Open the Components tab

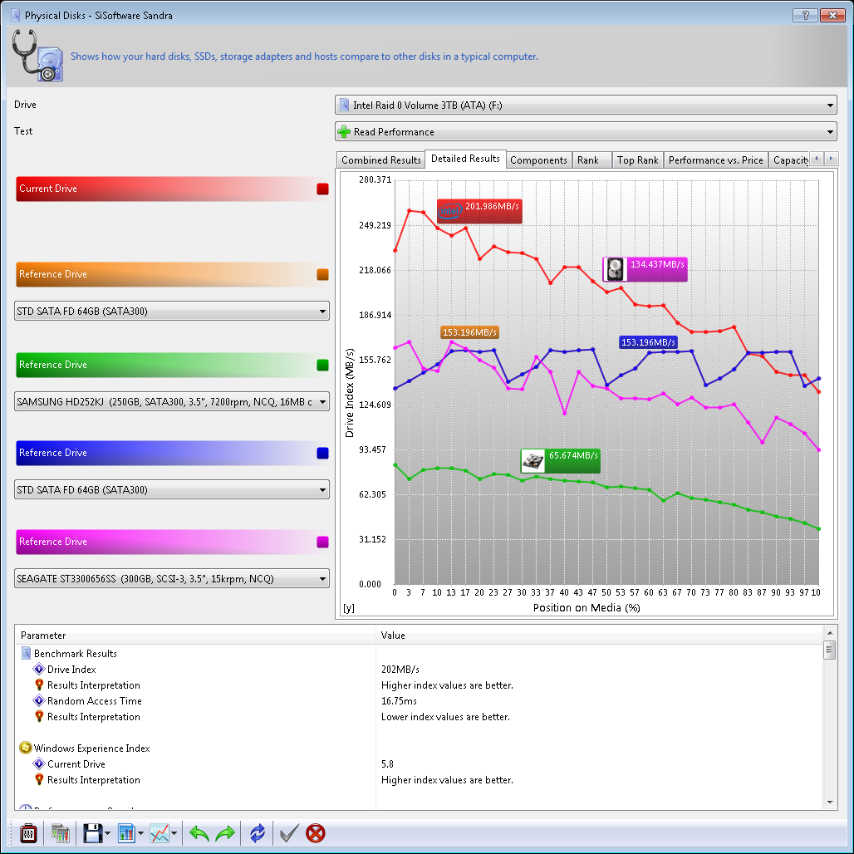(x=538, y=160)
